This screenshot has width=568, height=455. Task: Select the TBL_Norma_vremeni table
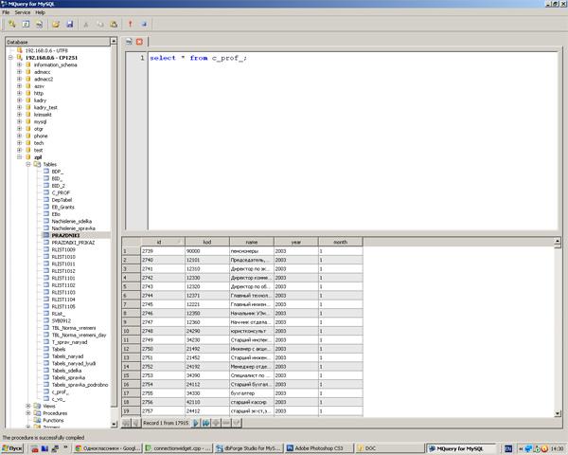click(x=74, y=328)
